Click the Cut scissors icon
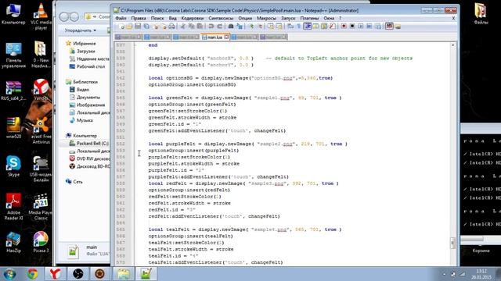The image size is (501, 281). click(x=182, y=27)
